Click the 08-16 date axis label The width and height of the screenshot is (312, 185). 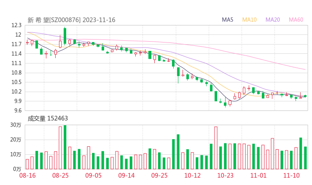pos(27,175)
